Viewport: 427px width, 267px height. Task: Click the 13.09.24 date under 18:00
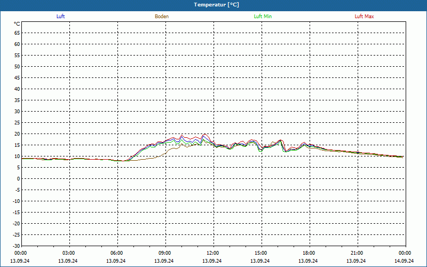(308, 261)
